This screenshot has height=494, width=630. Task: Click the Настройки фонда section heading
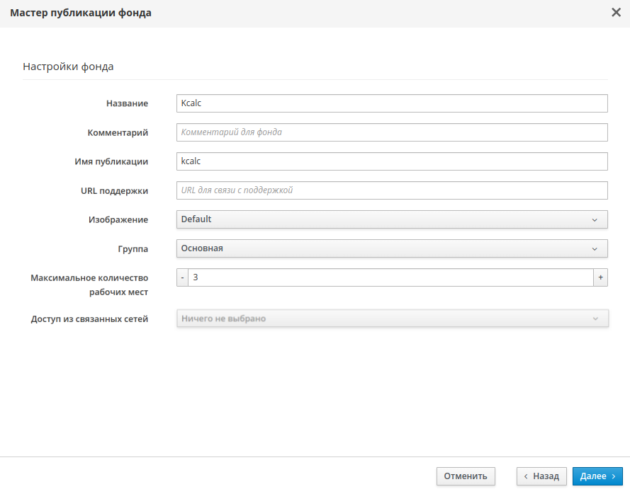coord(68,67)
